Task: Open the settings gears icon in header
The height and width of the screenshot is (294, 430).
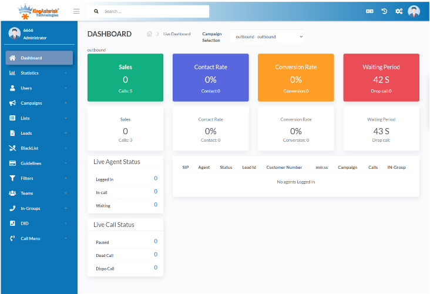Action: coord(399,11)
